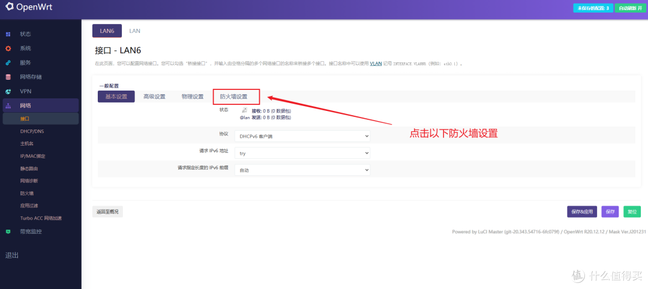The width and height of the screenshot is (648, 289).
Task: Select the 物理设置 tab
Action: coord(193,97)
